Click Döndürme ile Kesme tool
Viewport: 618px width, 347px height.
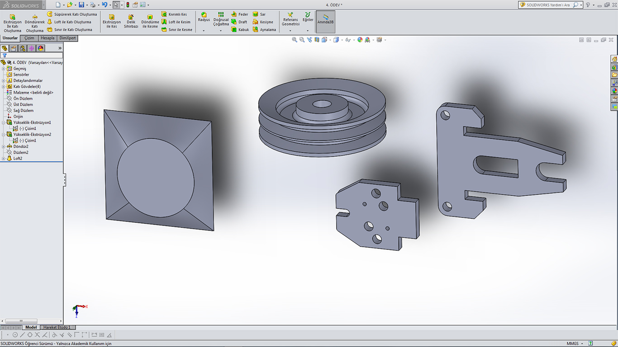(x=150, y=21)
